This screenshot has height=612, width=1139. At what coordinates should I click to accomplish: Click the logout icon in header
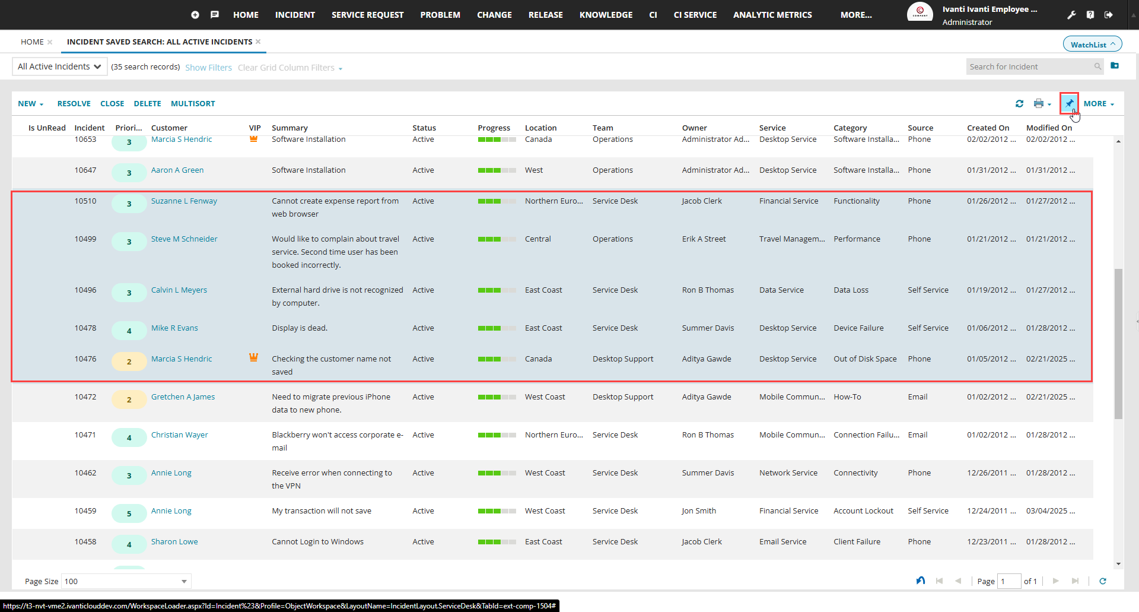1109,15
